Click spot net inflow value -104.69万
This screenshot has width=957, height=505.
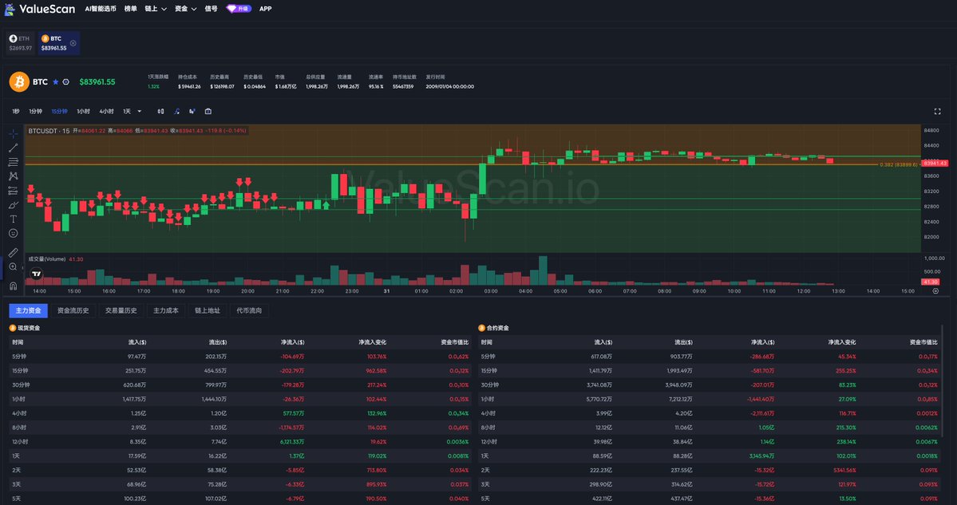coord(292,356)
